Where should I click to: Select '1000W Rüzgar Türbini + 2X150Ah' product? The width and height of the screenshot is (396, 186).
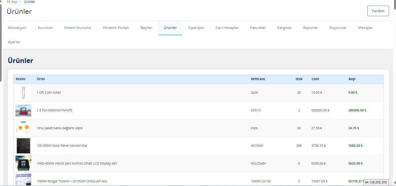[x=72, y=181]
